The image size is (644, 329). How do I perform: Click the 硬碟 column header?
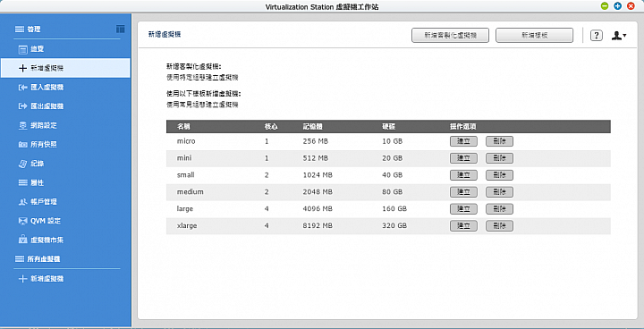388,127
